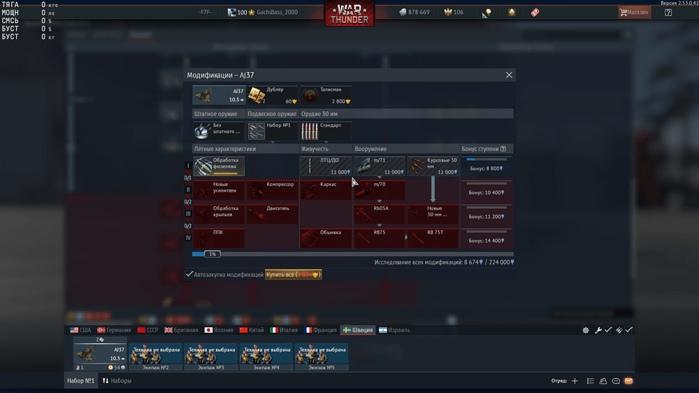Image resolution: width=699 pixels, height=393 pixels.
Task: Open the Магазин shop button
Action: 634,13
